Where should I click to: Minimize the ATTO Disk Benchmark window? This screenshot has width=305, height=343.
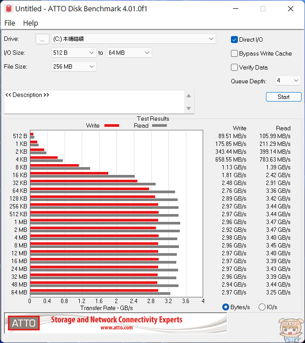[235, 9]
